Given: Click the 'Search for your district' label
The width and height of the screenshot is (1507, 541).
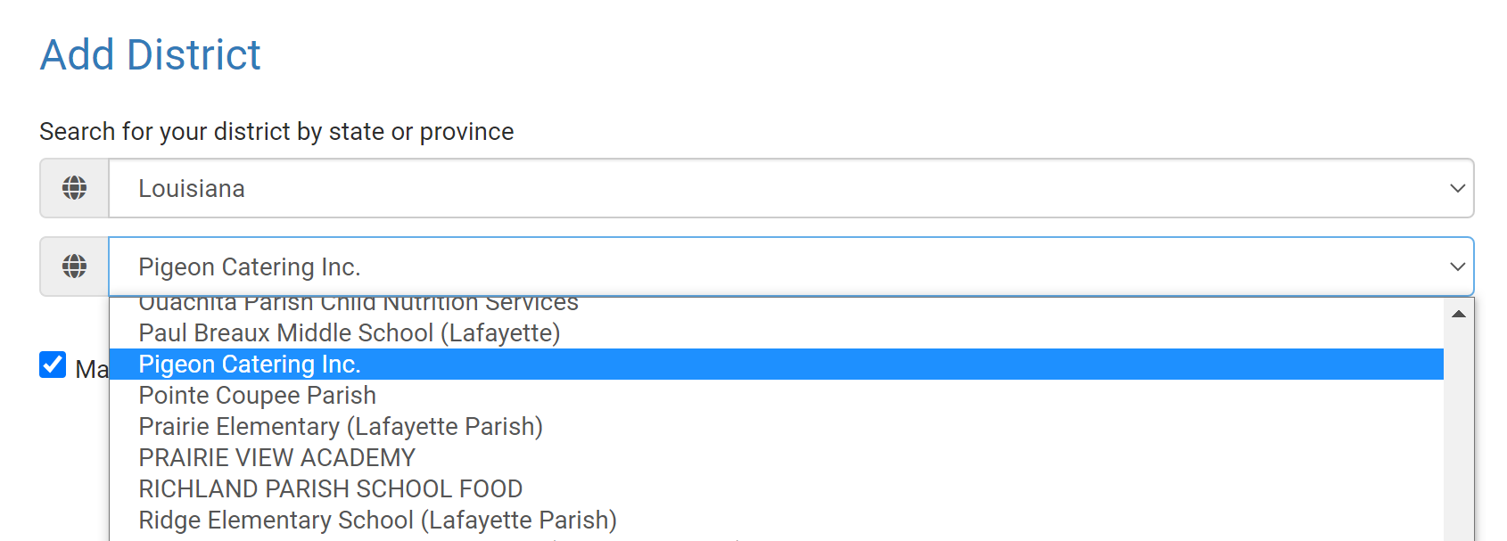Looking at the screenshot, I should tap(276, 132).
